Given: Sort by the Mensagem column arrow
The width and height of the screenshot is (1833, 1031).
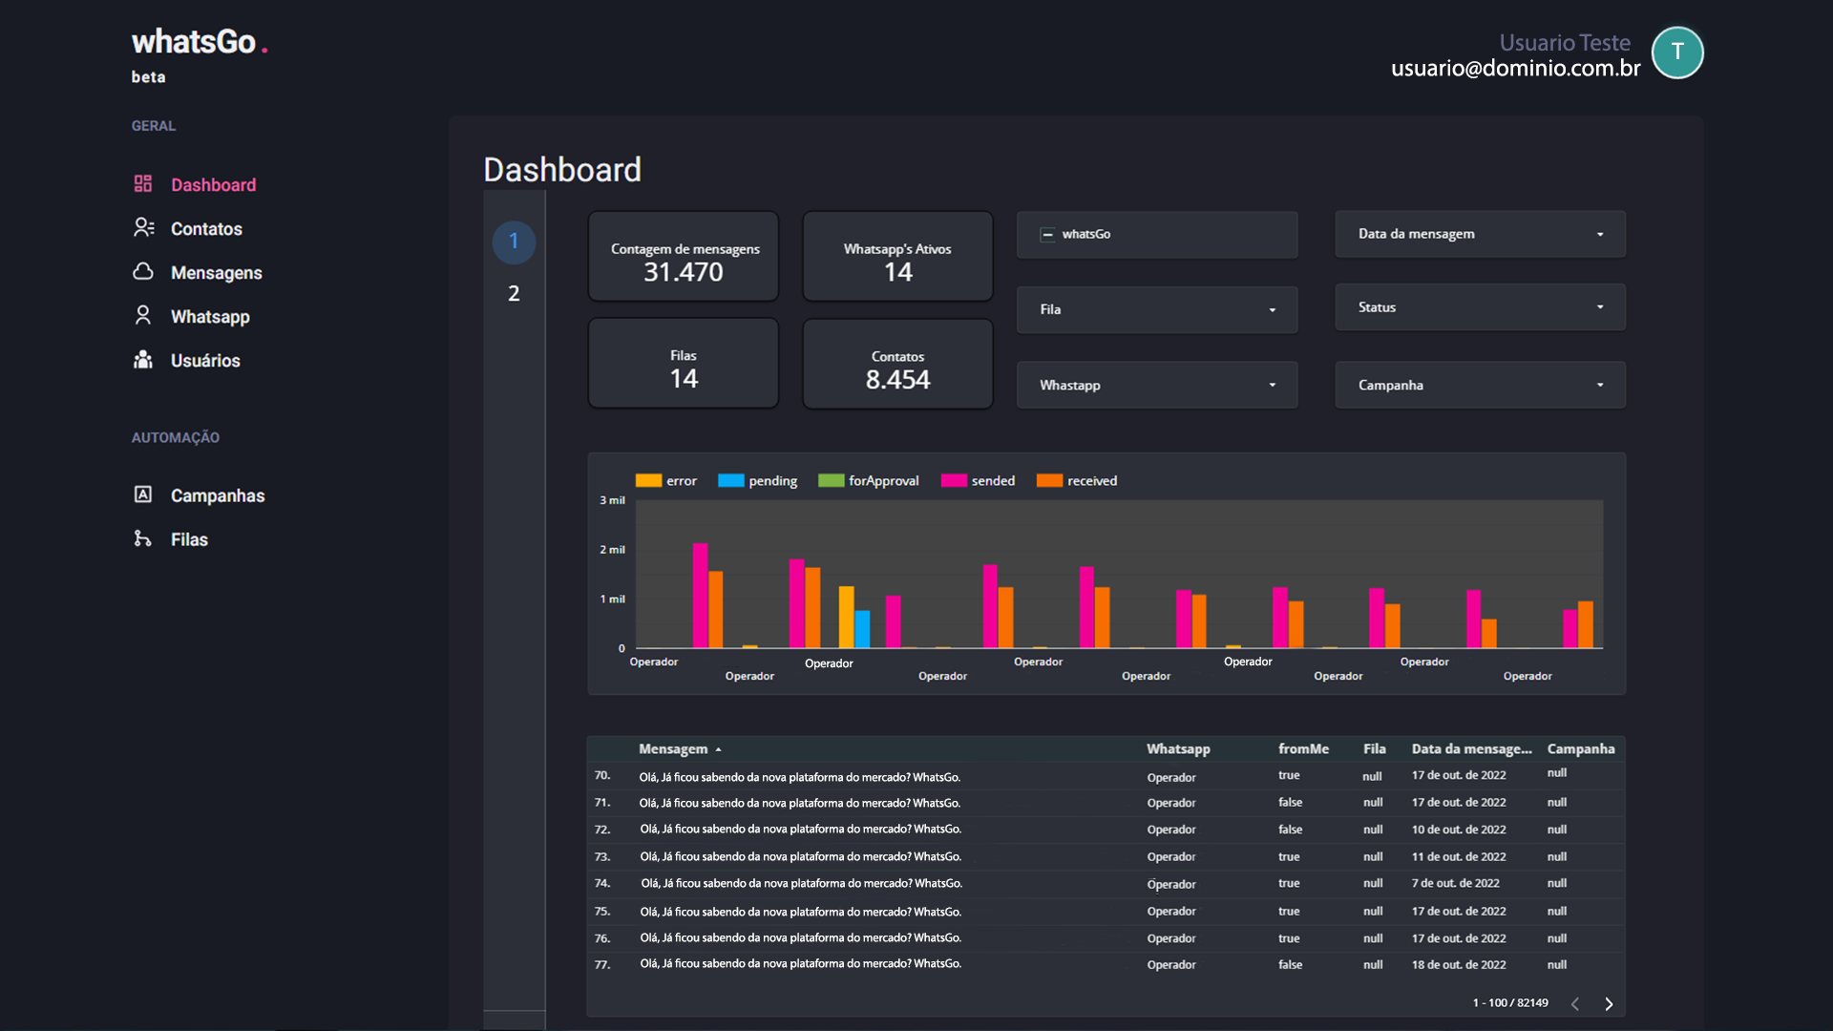Looking at the screenshot, I should click(718, 750).
